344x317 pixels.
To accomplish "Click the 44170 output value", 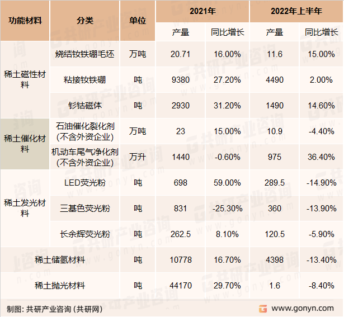I will (x=180, y=286).
